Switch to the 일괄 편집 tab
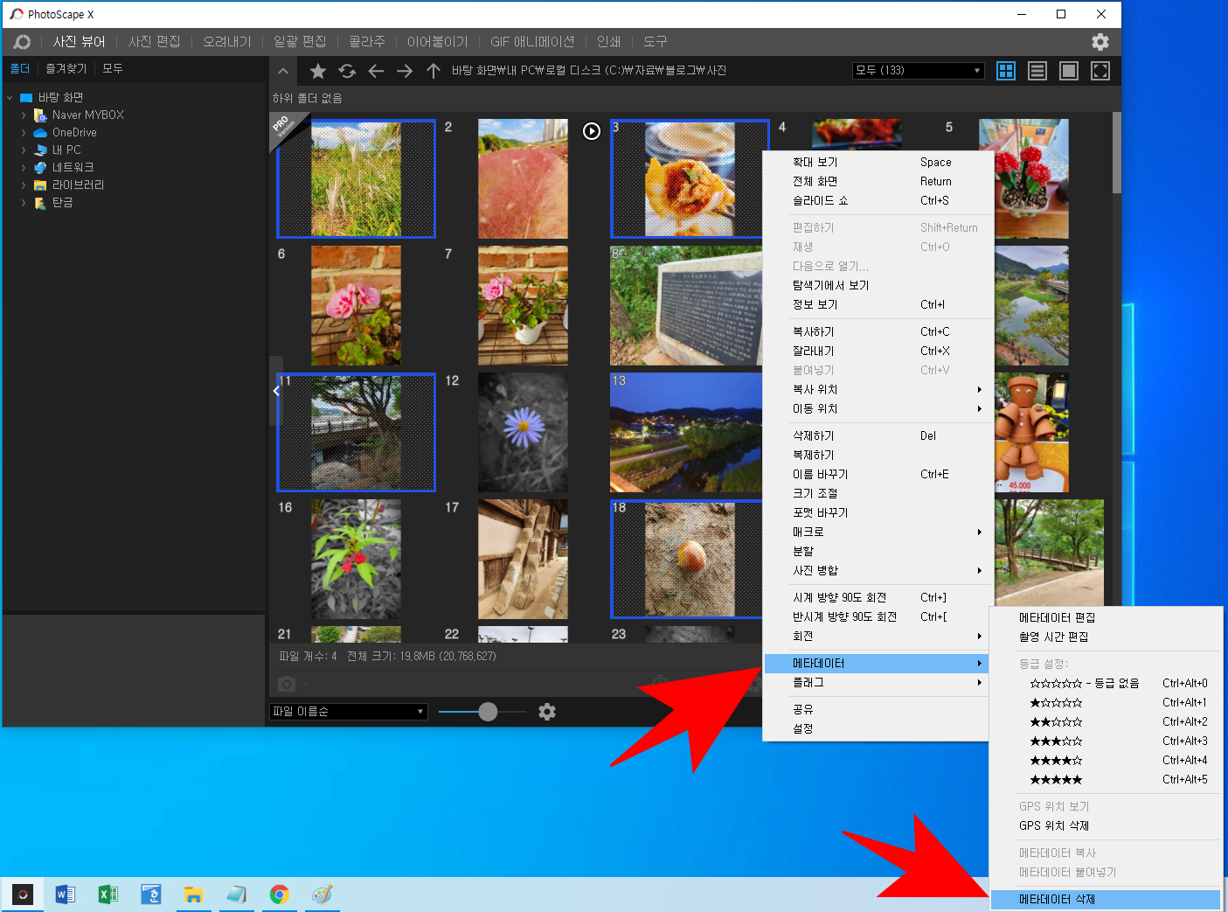The image size is (1228, 912). [x=300, y=42]
